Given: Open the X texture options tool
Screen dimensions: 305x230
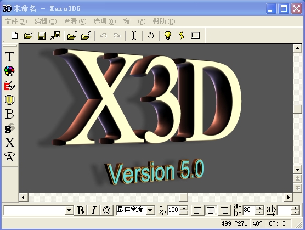Looking at the screenshot, I should [x=9, y=143].
